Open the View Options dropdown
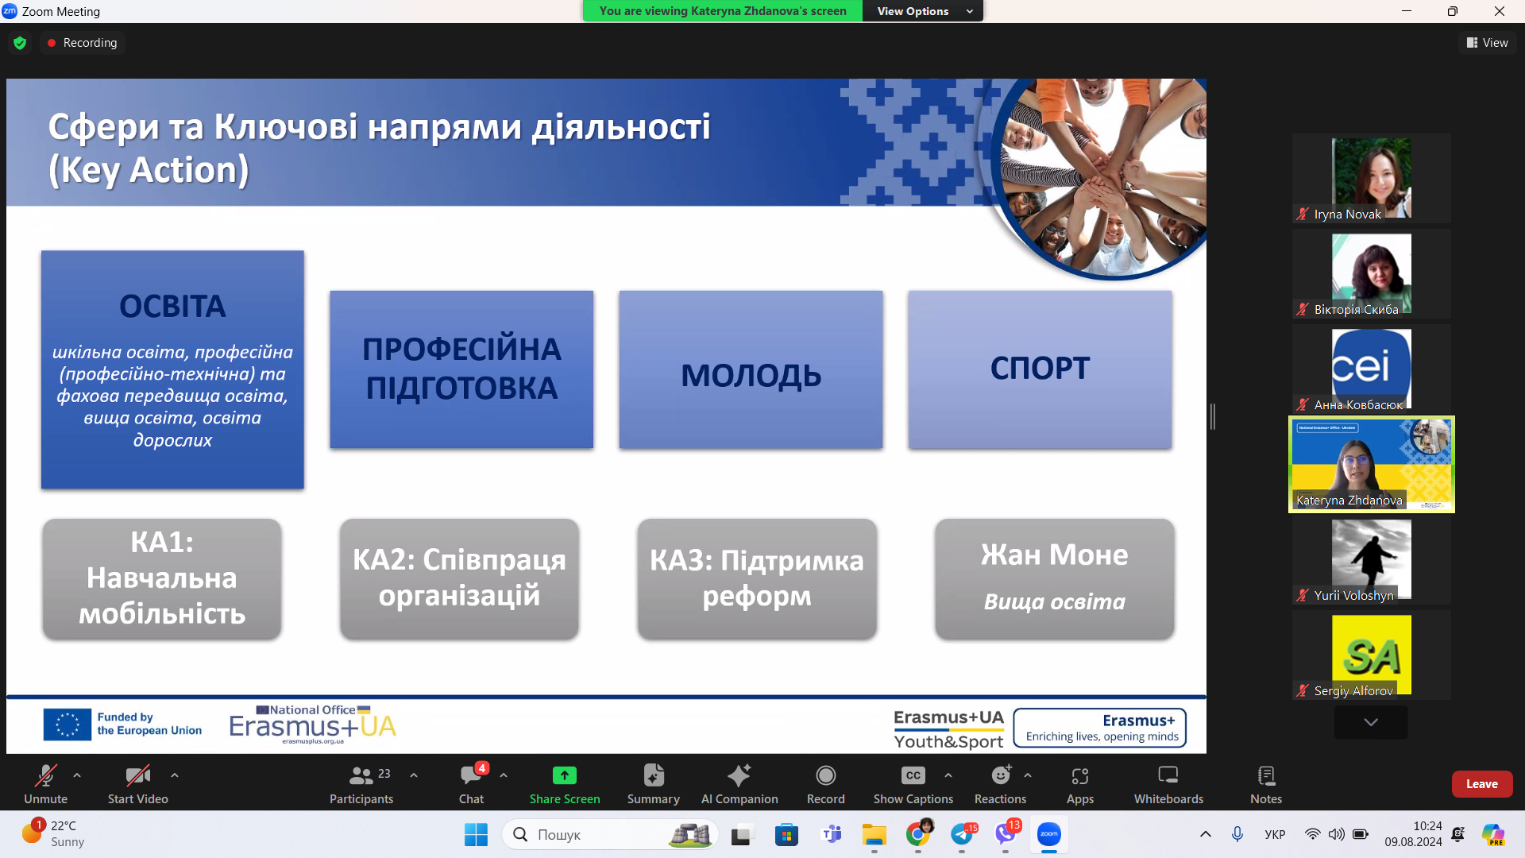 [x=923, y=11]
